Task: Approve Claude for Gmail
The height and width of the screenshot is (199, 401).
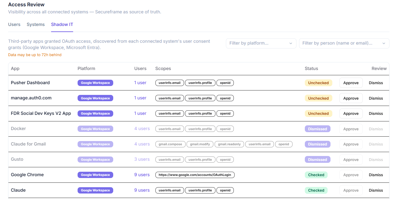Action: click(x=351, y=144)
